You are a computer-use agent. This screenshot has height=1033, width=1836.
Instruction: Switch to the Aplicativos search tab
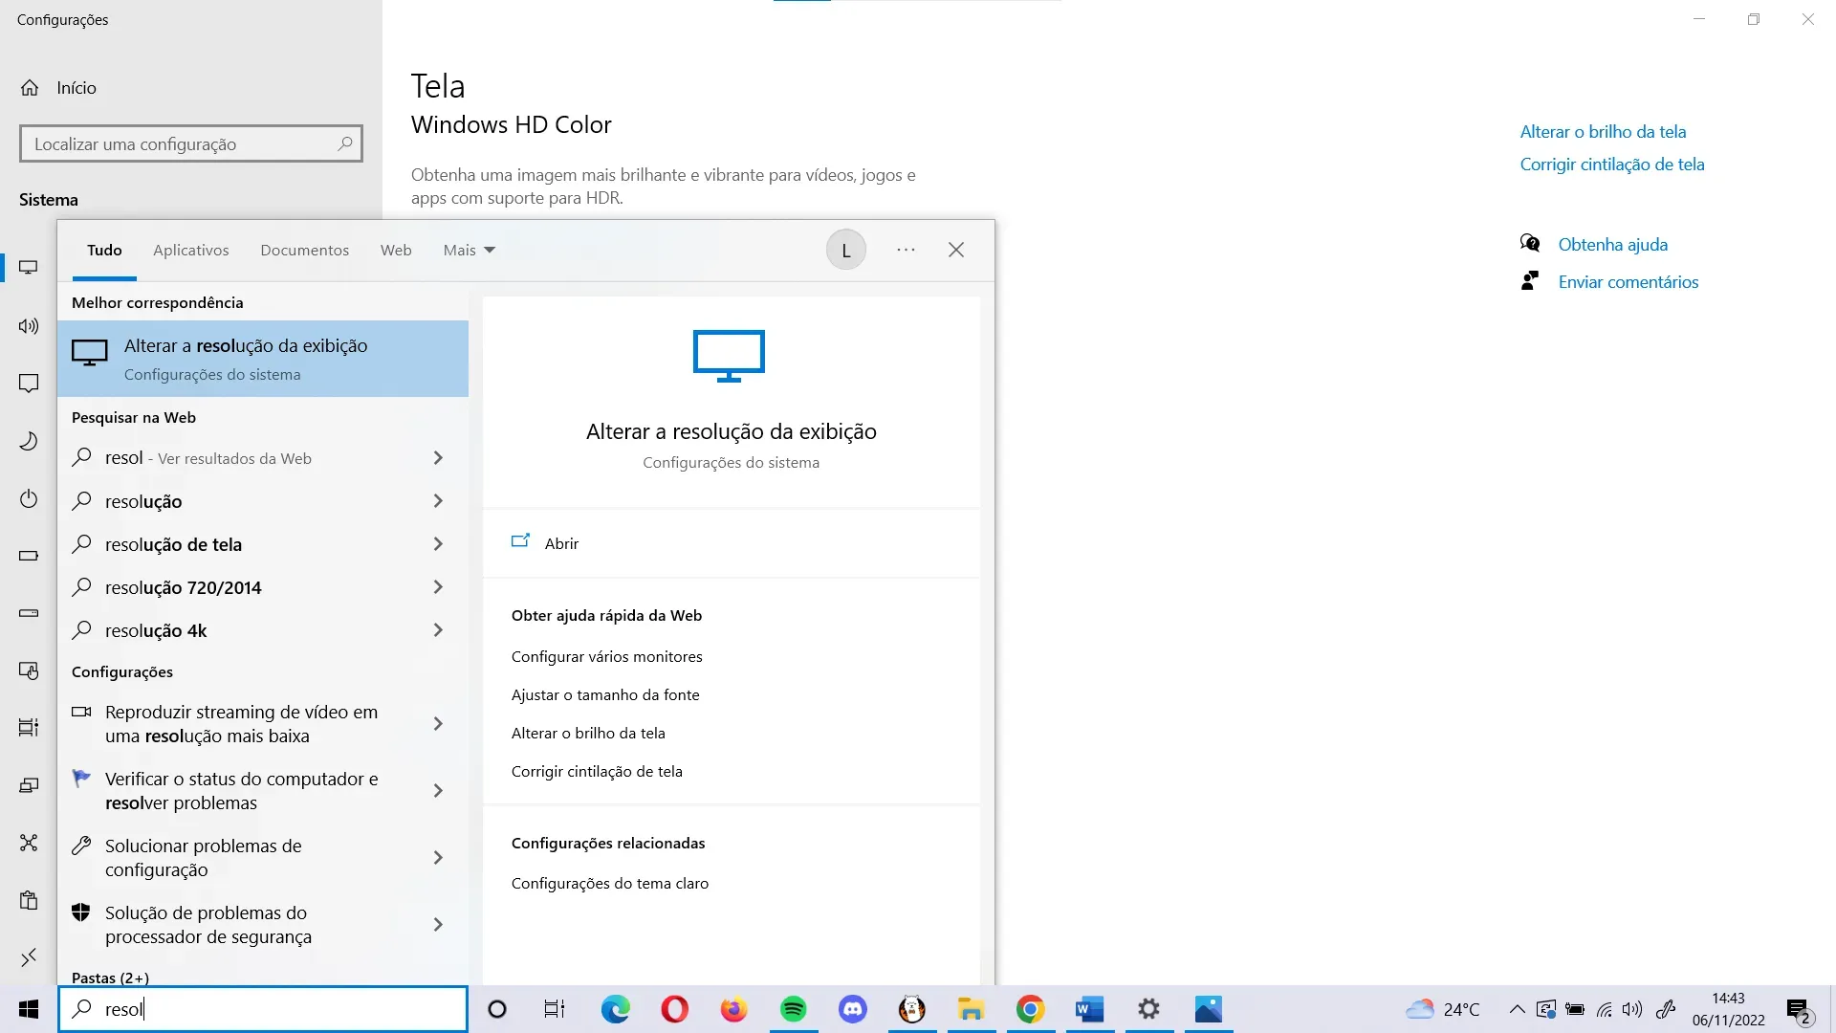pyautogui.click(x=191, y=251)
